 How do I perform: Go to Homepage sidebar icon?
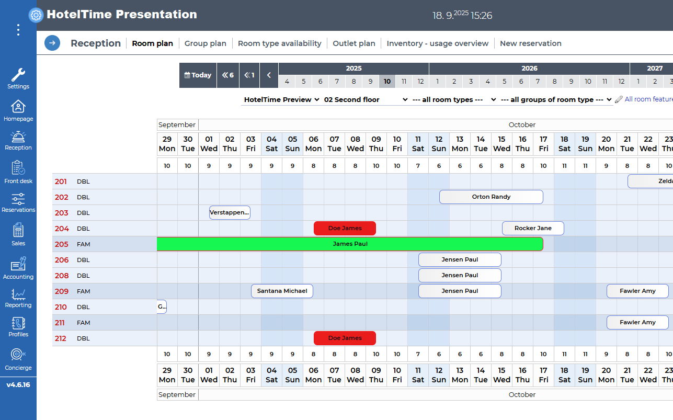[x=18, y=107]
